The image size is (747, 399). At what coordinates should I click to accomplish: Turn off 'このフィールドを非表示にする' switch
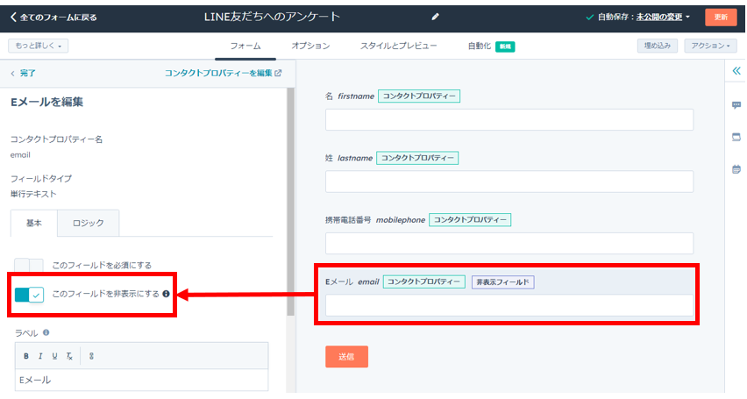pos(29,295)
